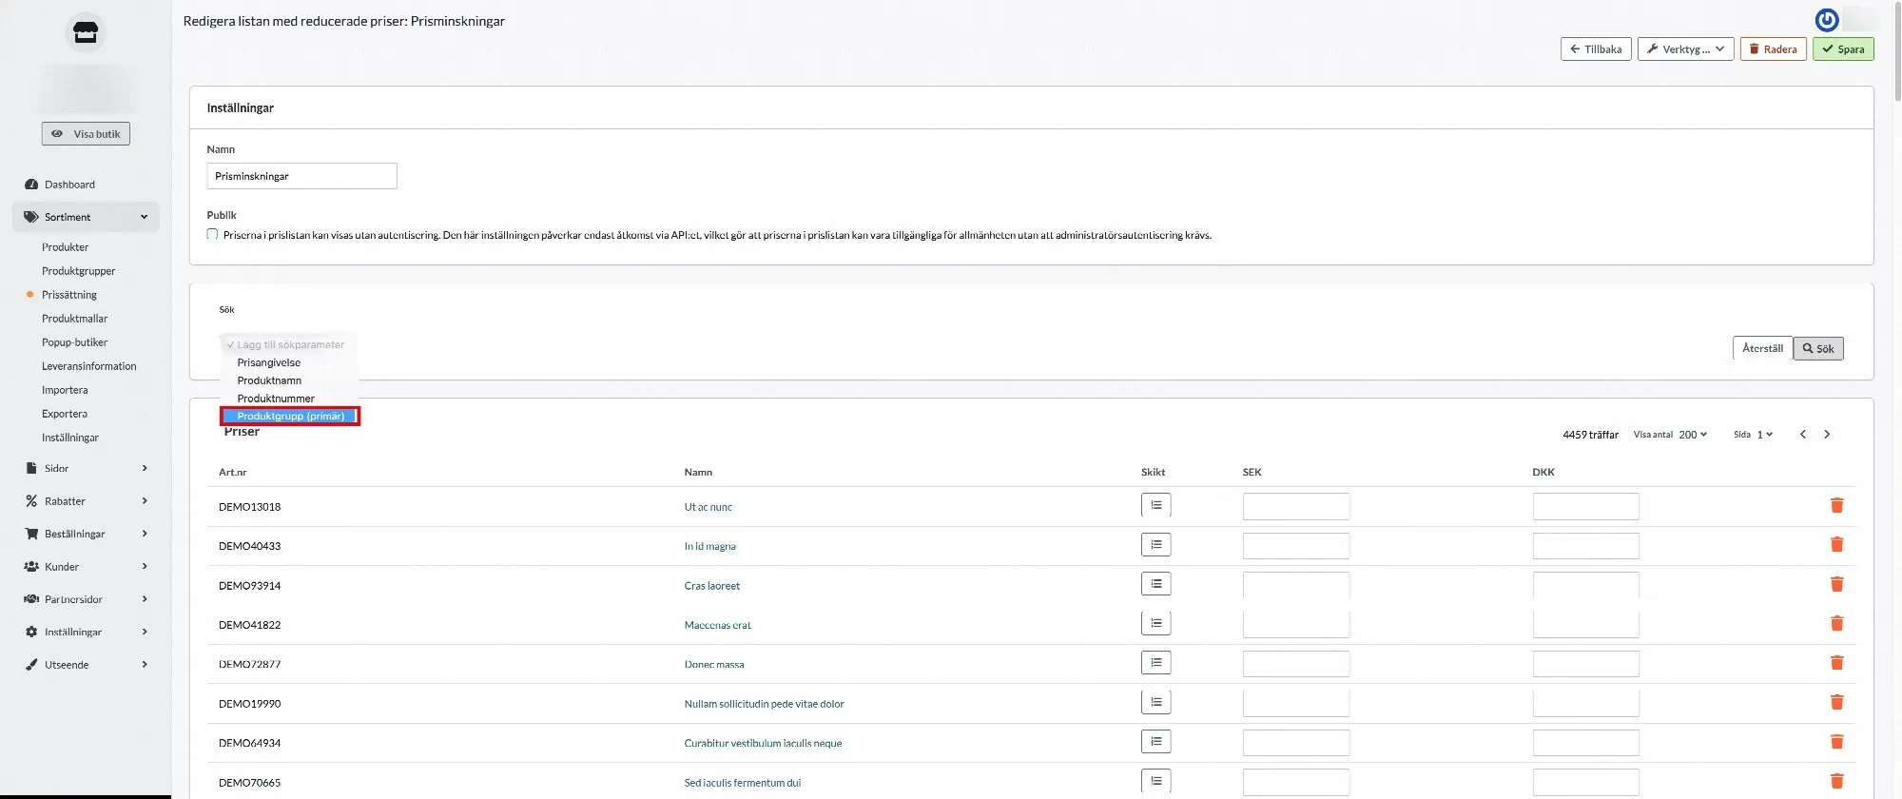Click the Spara save button
Screen dimensions: 1902x799
tap(1843, 49)
